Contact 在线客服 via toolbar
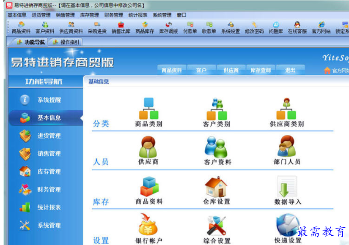This screenshot has width=349, height=245. 297,27
